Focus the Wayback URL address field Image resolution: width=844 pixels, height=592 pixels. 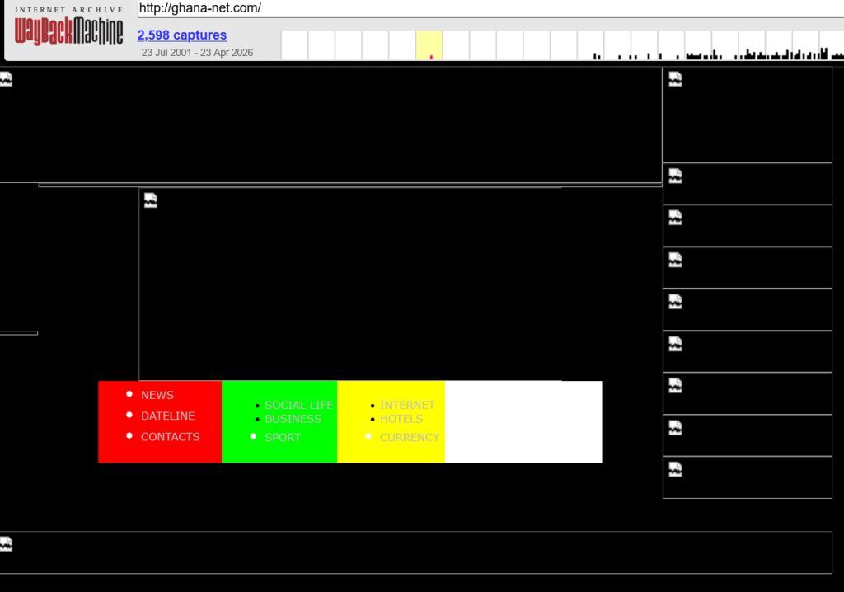tap(486, 8)
